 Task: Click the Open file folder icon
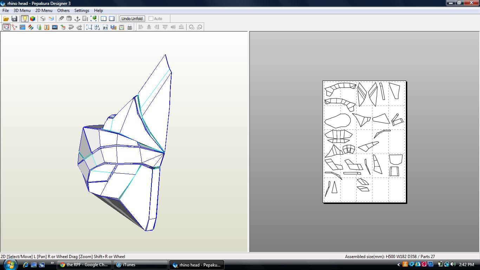6,19
